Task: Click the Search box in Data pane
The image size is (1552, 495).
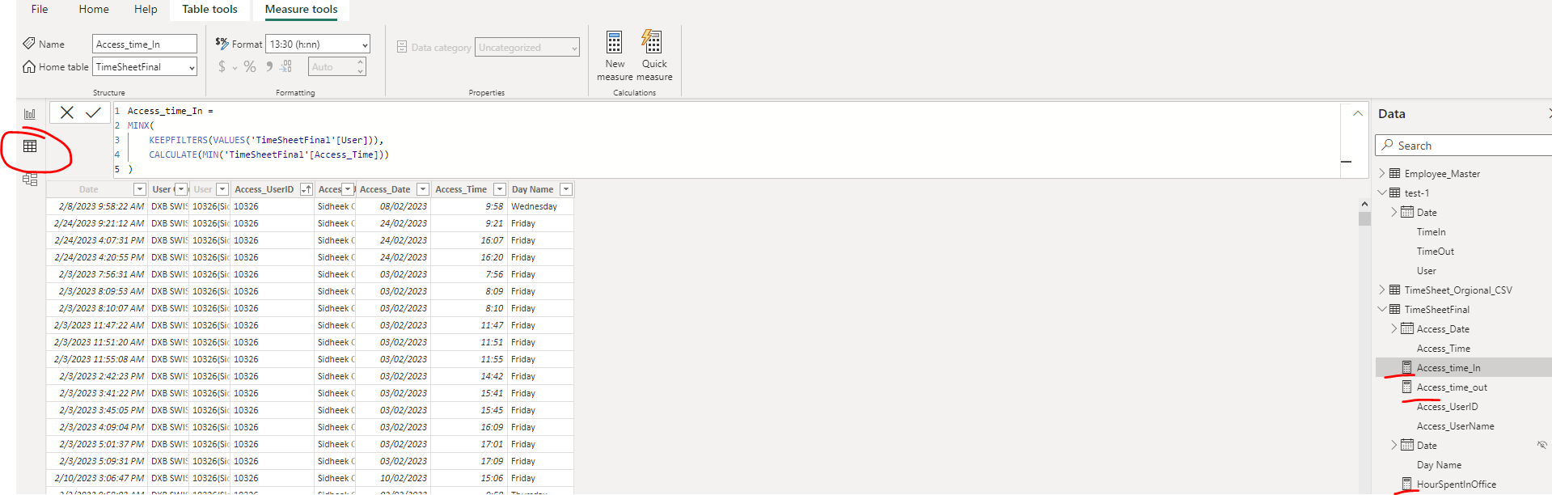Action: tap(1464, 146)
